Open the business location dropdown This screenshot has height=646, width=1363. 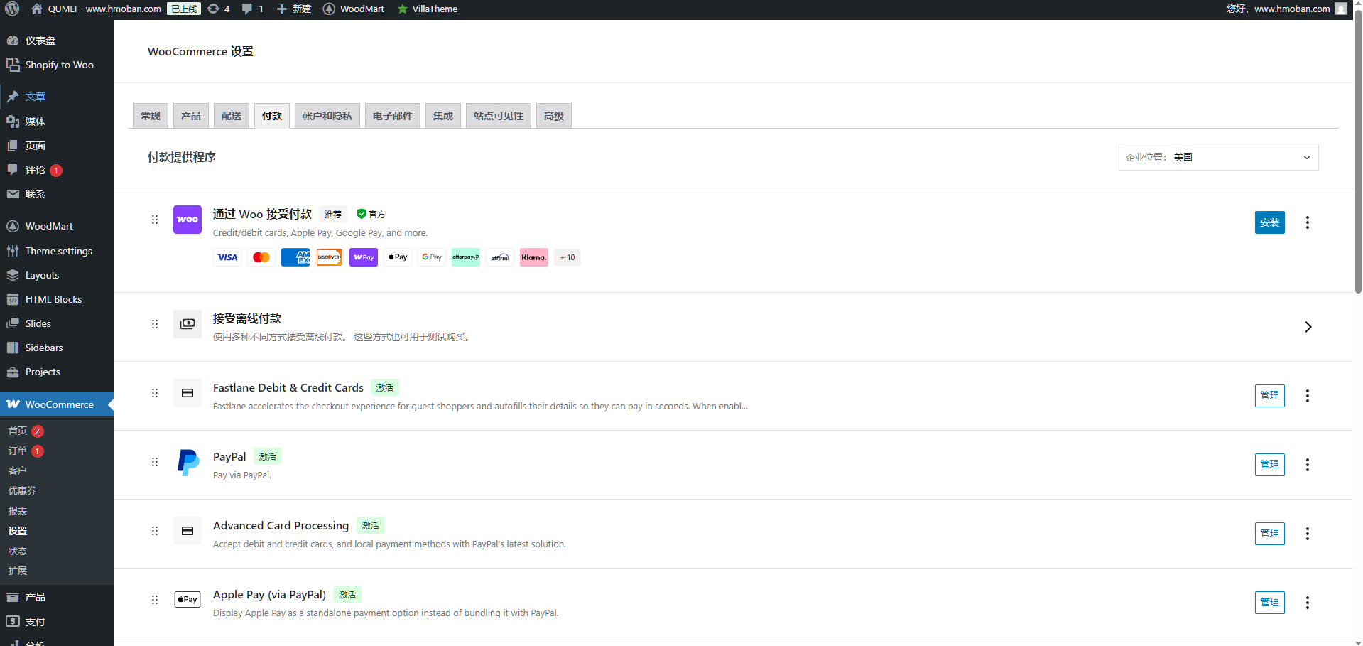(x=1218, y=157)
